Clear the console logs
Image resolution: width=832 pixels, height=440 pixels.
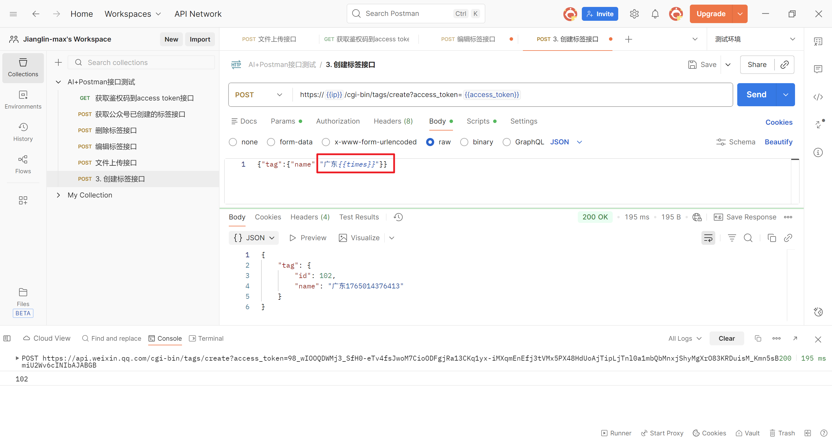tap(726, 338)
